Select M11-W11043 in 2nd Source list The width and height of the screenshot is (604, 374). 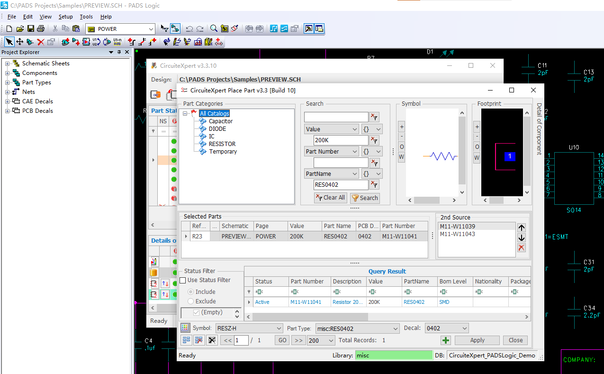tap(457, 234)
